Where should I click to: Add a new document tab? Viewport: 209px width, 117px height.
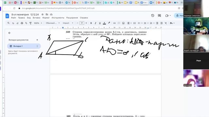pyautogui.click(x=37, y=40)
